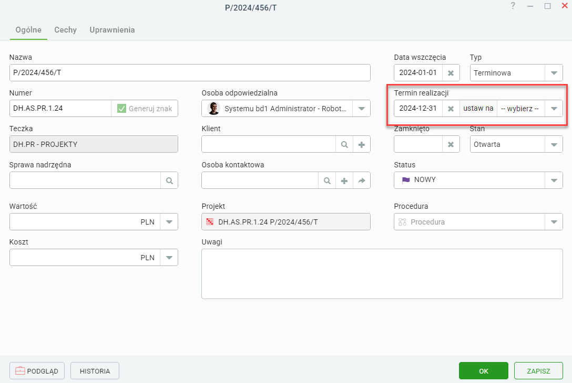Switch to the Ogólne tab
Image resolution: width=572 pixels, height=383 pixels.
click(28, 30)
